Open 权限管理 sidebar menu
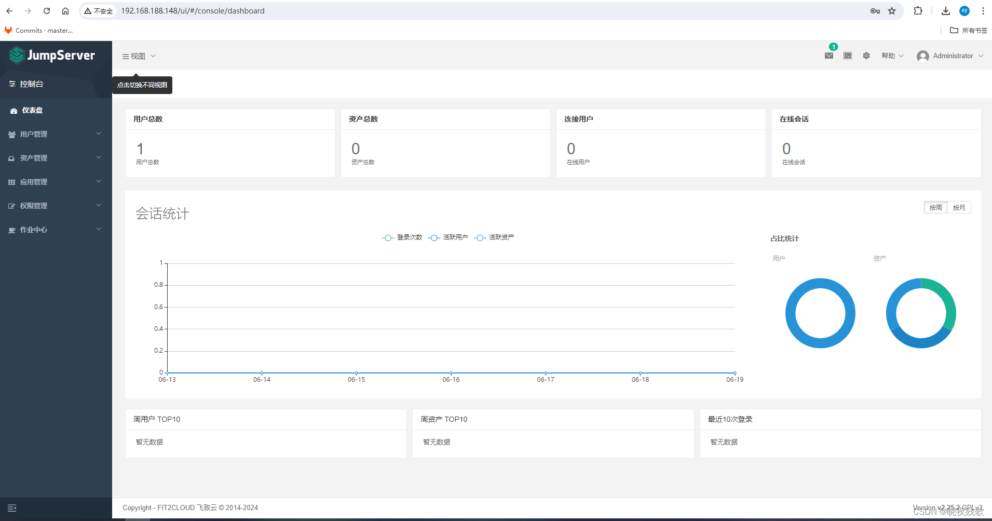Image resolution: width=992 pixels, height=521 pixels. pos(56,206)
